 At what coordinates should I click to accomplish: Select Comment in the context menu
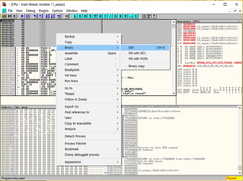point(89,64)
